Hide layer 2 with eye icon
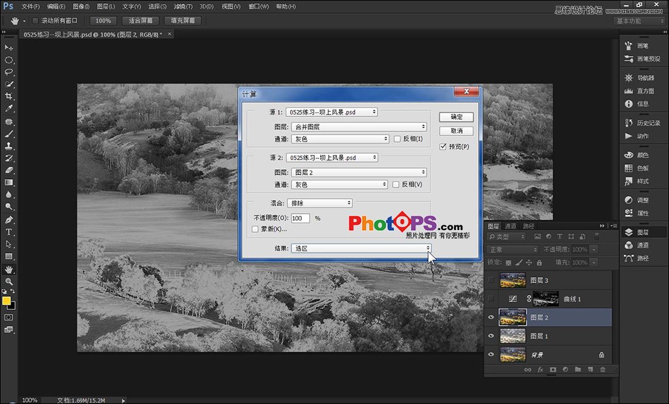Image resolution: width=669 pixels, height=404 pixels. click(x=491, y=317)
